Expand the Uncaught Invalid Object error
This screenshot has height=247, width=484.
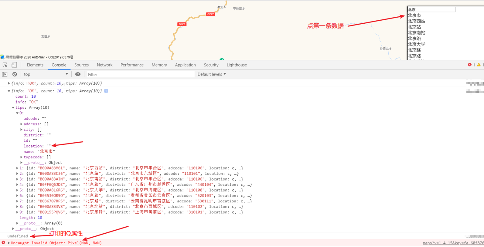9,243
